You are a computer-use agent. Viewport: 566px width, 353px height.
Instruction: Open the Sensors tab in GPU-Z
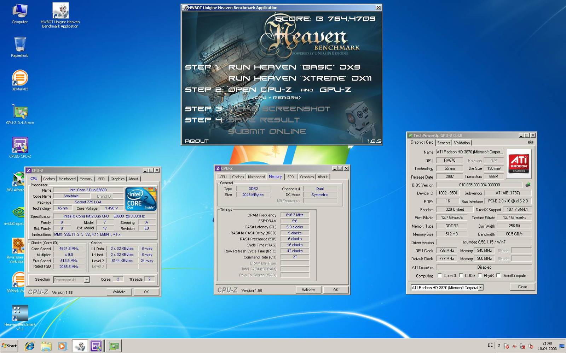pos(444,143)
